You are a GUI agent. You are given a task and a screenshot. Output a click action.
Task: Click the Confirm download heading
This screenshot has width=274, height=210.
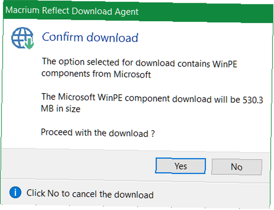[90, 37]
